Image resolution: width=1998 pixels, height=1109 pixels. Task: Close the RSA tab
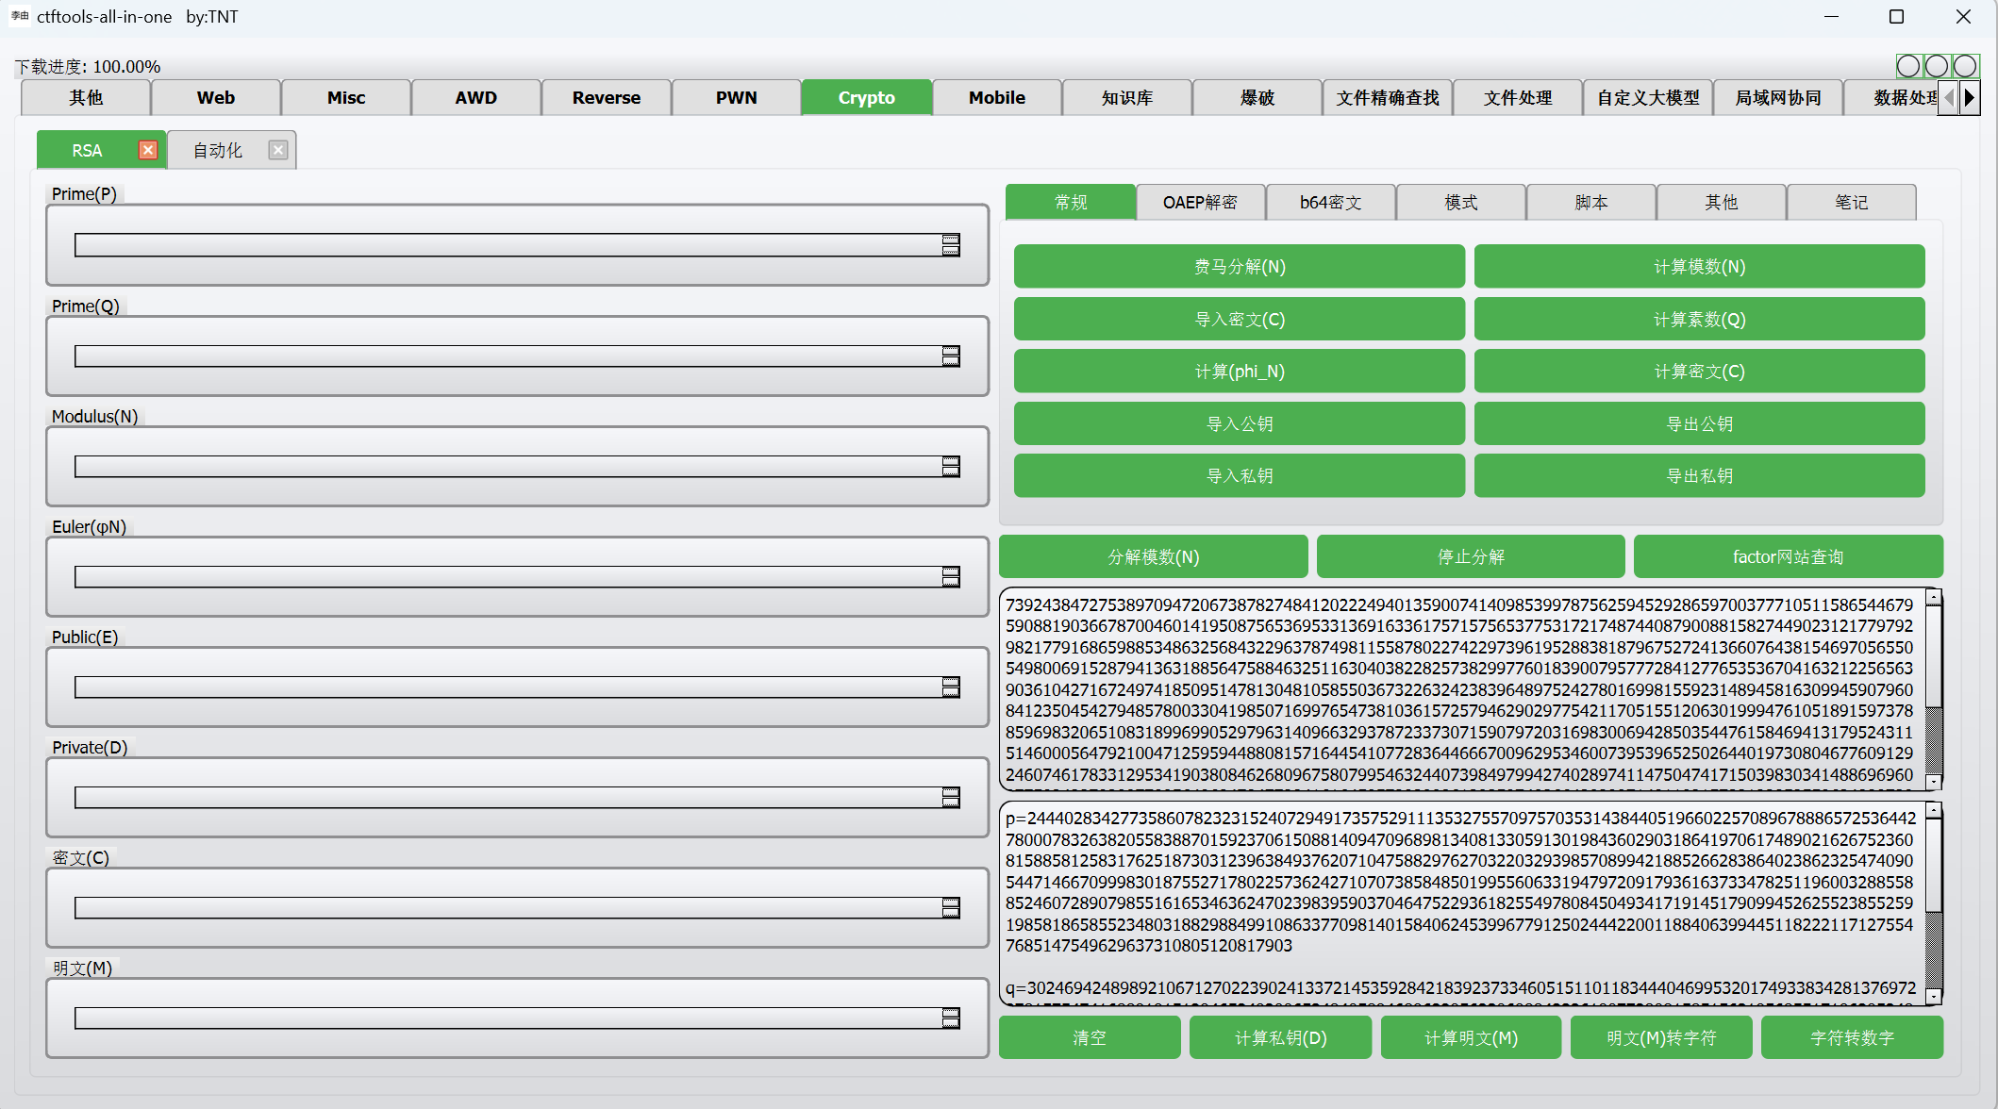point(148,150)
